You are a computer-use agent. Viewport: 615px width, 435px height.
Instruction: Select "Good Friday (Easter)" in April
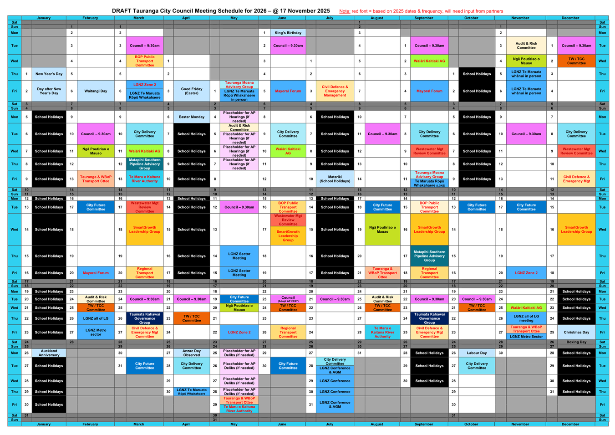(191, 91)
